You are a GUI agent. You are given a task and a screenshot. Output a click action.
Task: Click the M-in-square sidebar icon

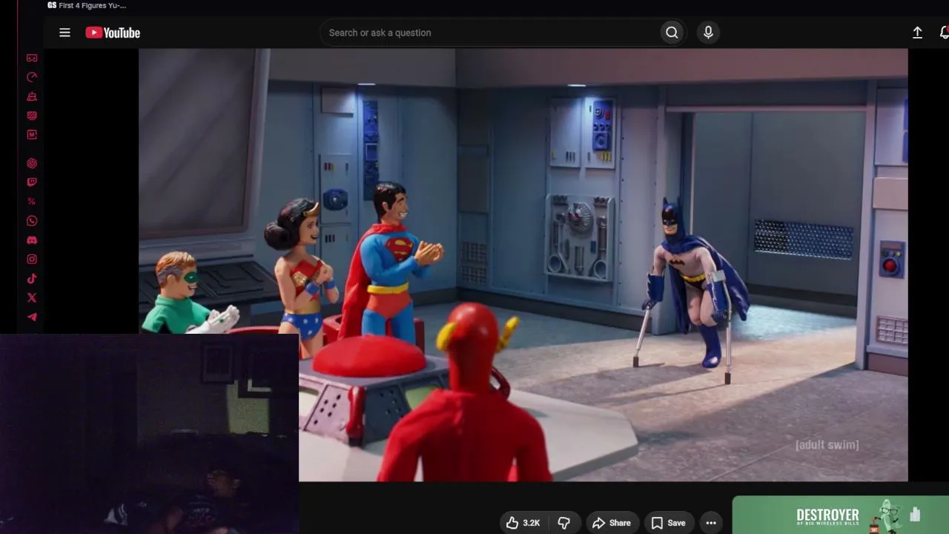pos(32,135)
